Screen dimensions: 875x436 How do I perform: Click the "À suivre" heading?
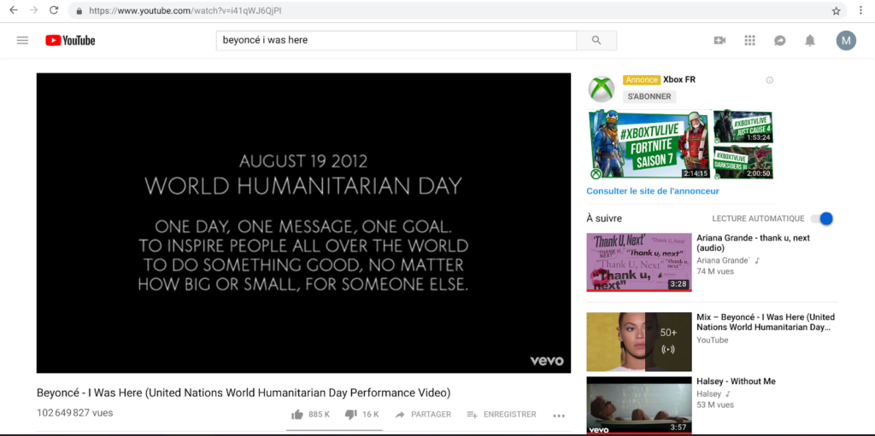604,218
